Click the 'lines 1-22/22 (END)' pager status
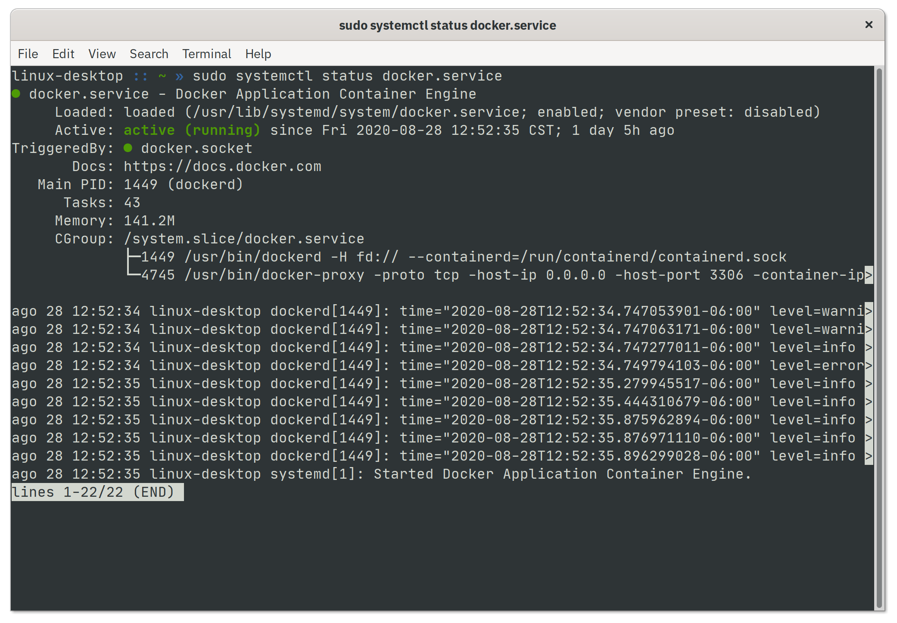This screenshot has width=897, height=623. point(98,492)
